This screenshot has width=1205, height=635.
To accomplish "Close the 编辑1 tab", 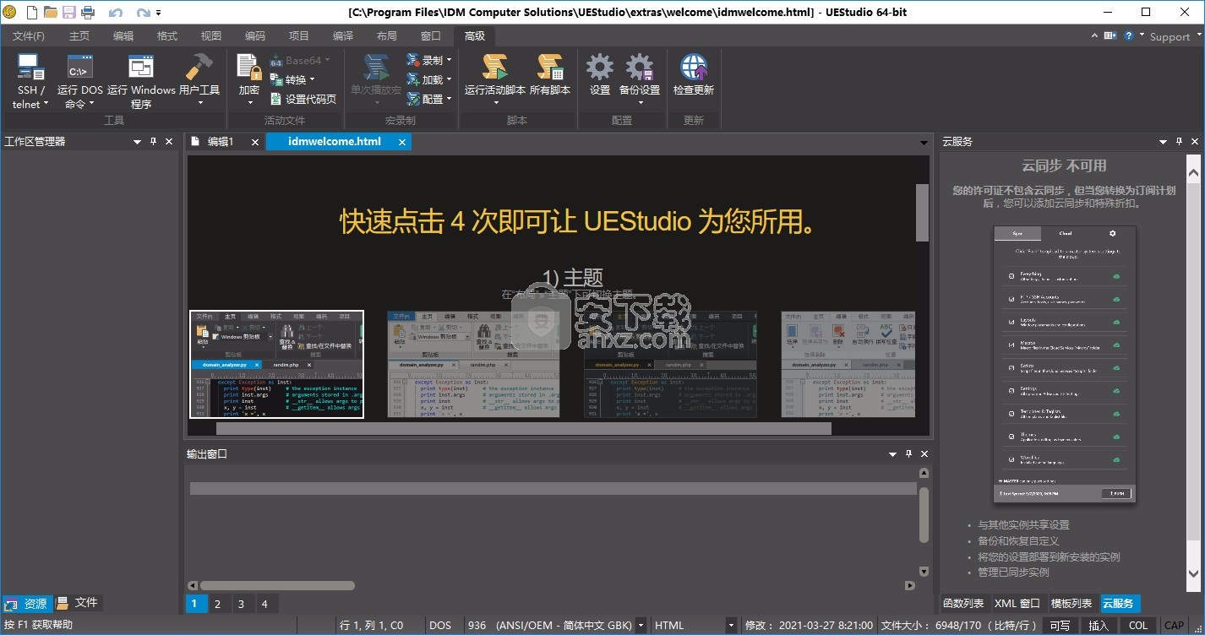I will [255, 143].
